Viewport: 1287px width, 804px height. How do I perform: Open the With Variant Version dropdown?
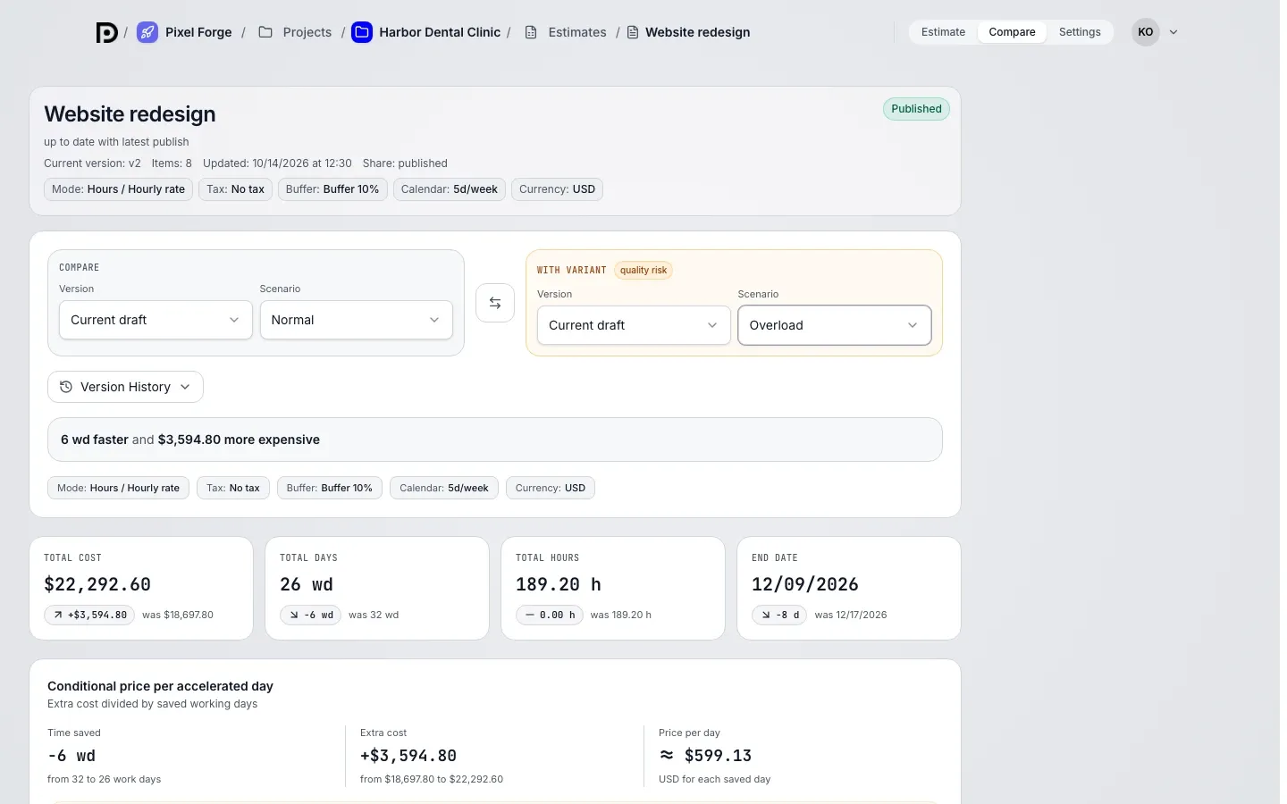pyautogui.click(x=634, y=325)
